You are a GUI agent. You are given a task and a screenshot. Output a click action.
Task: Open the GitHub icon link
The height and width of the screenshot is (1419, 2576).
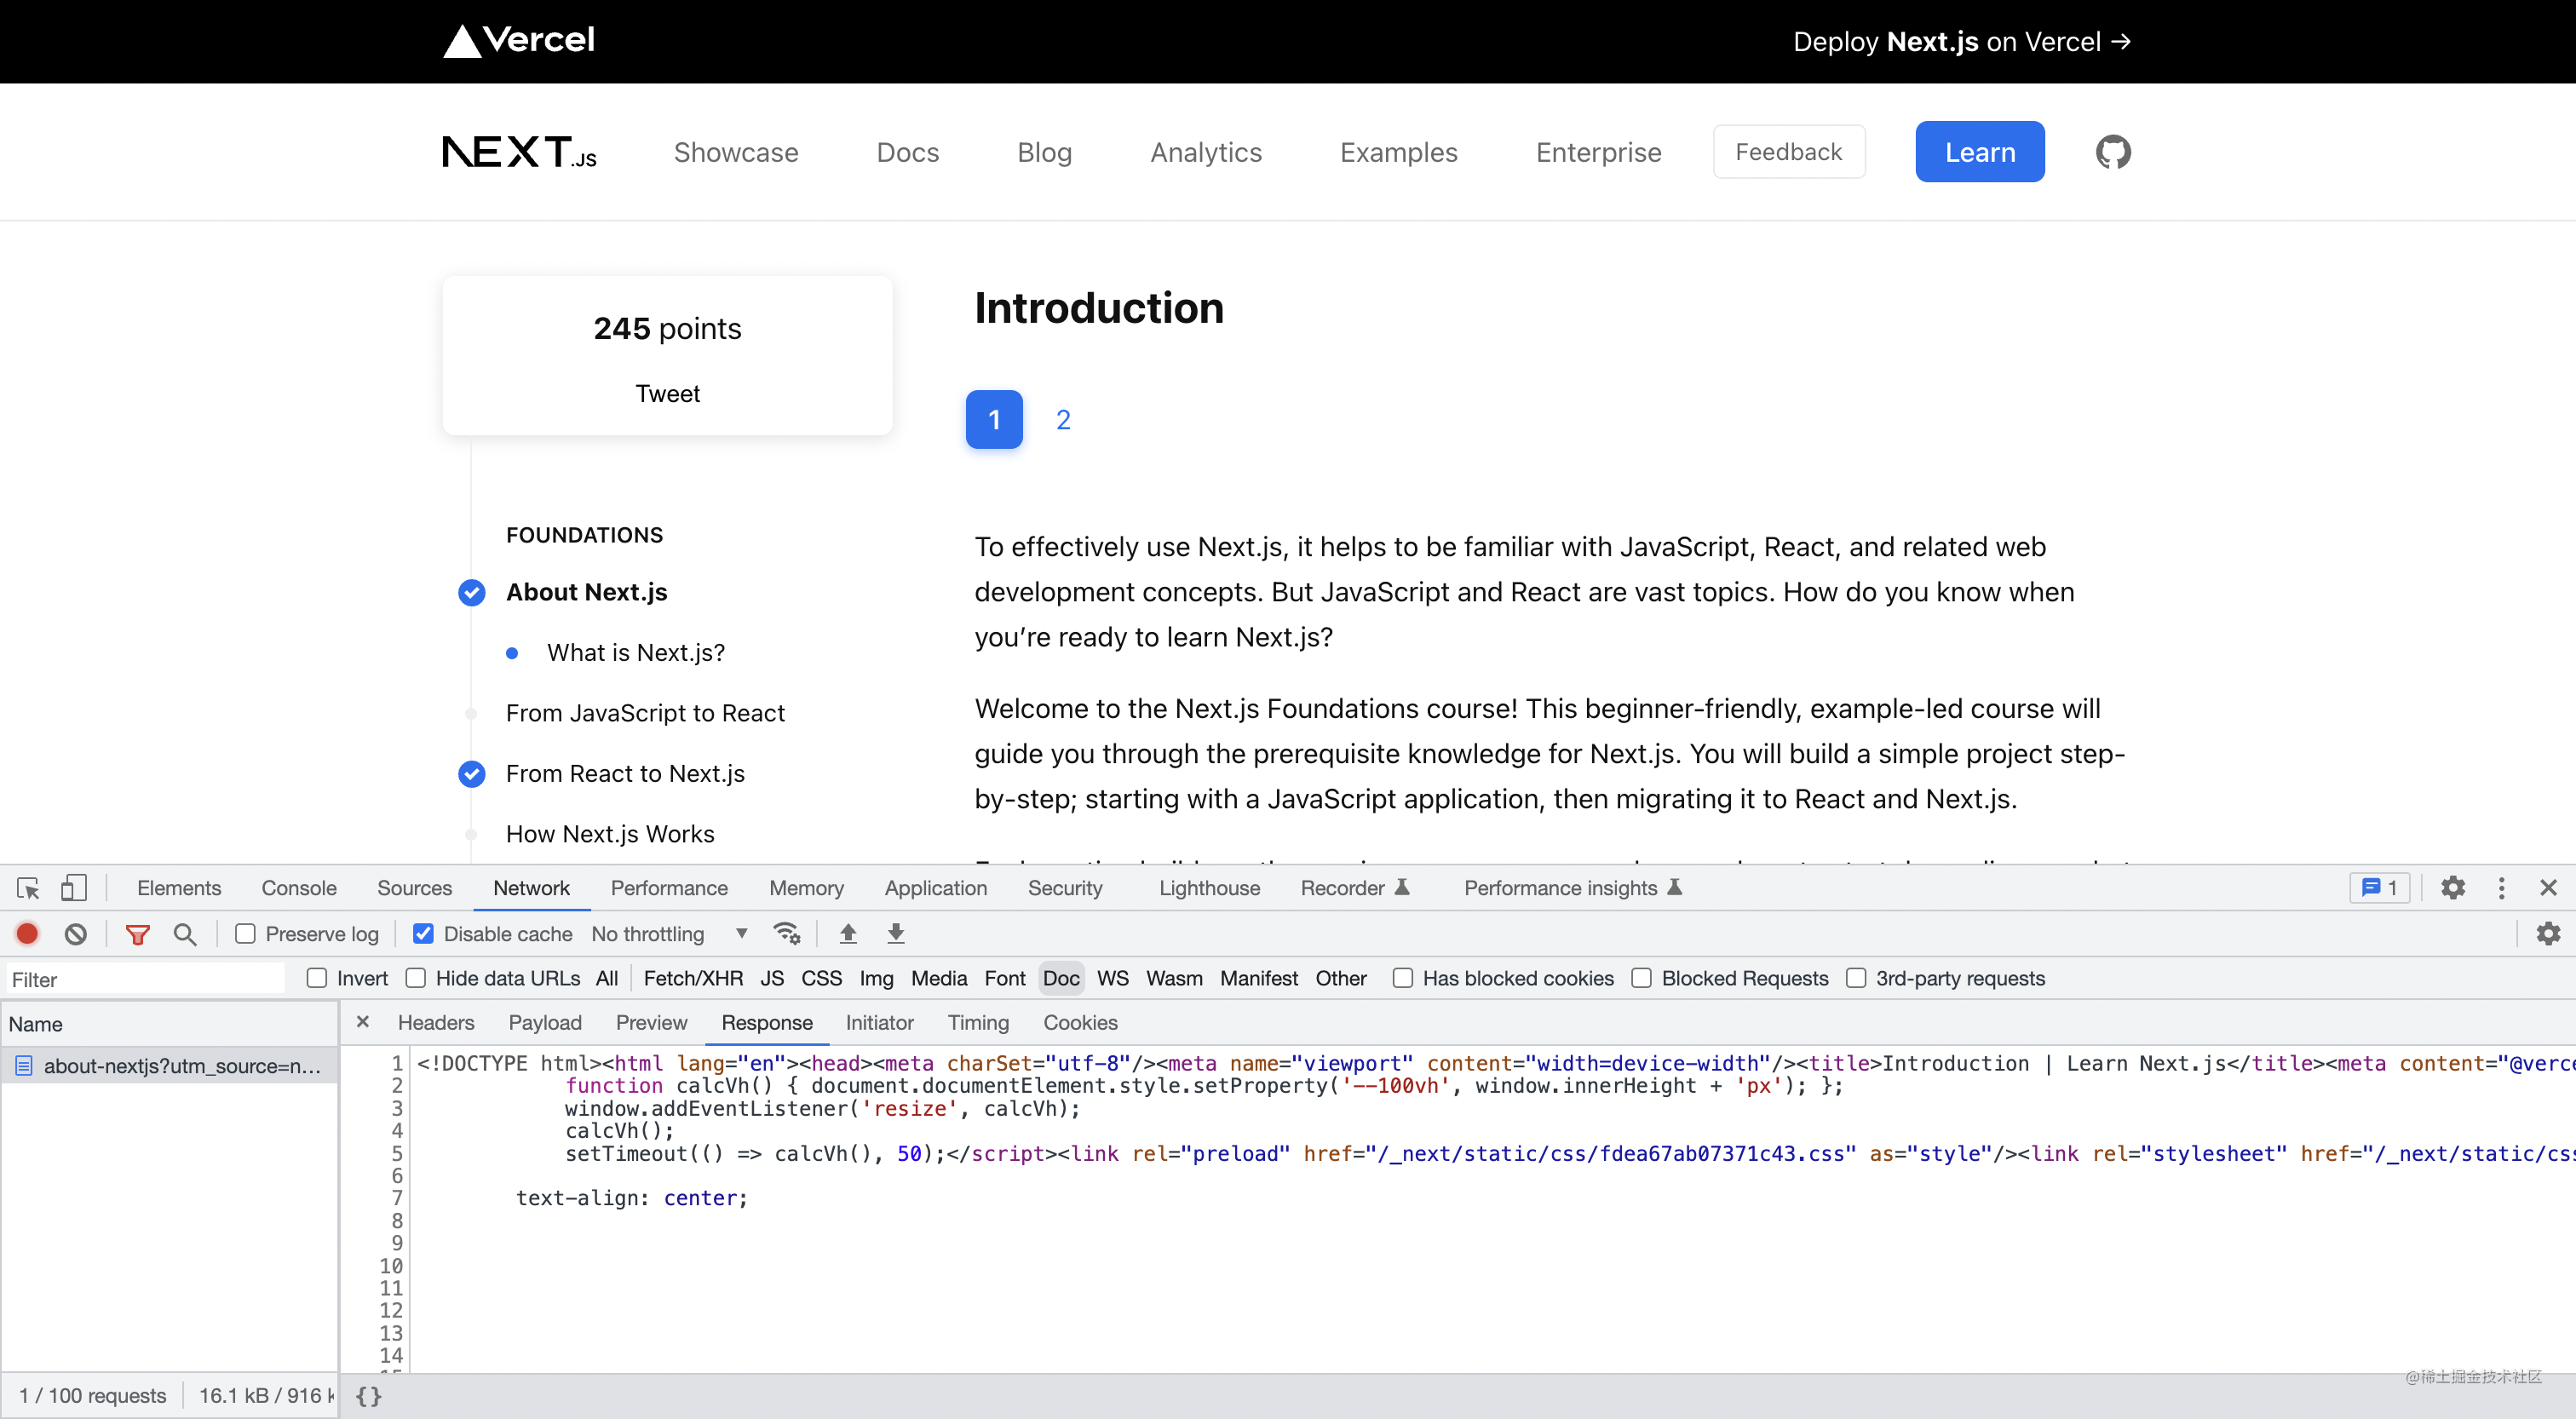pyautogui.click(x=2112, y=152)
